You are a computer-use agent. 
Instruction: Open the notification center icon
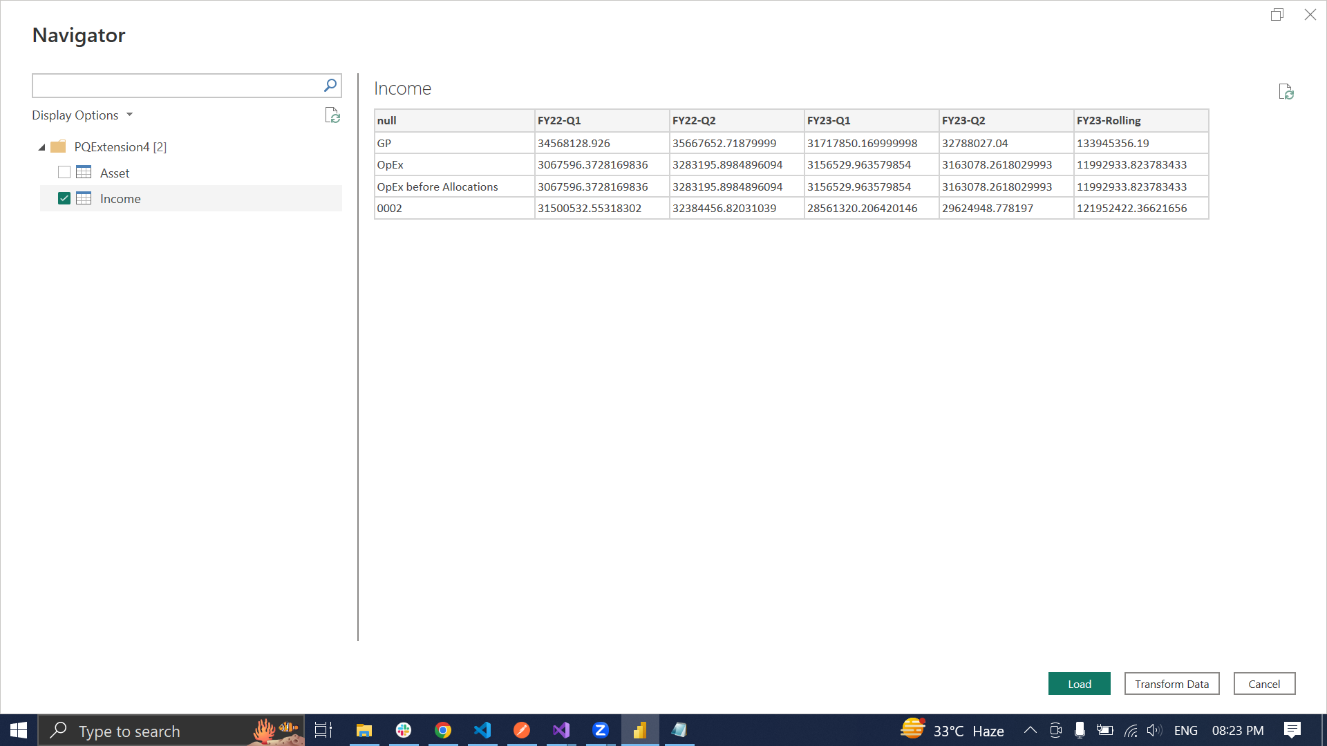pos(1292,730)
